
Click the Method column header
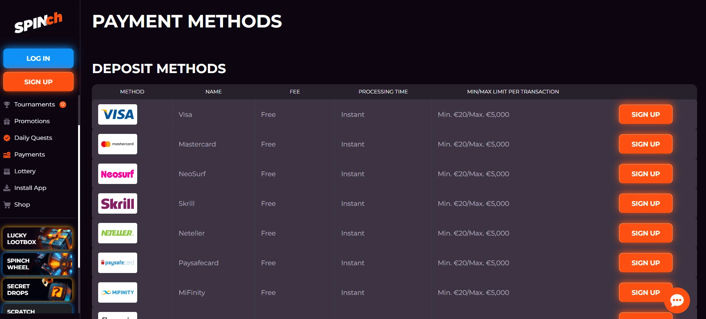point(132,92)
